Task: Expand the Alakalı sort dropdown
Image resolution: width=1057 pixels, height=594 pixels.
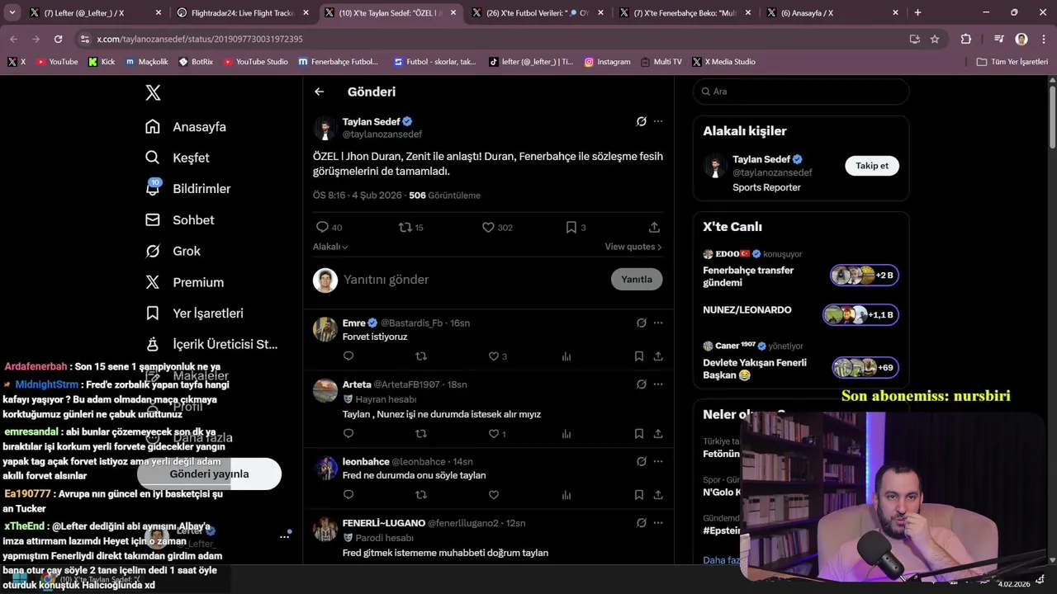Action: tap(330, 247)
